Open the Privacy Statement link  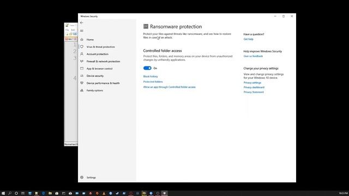254,92
